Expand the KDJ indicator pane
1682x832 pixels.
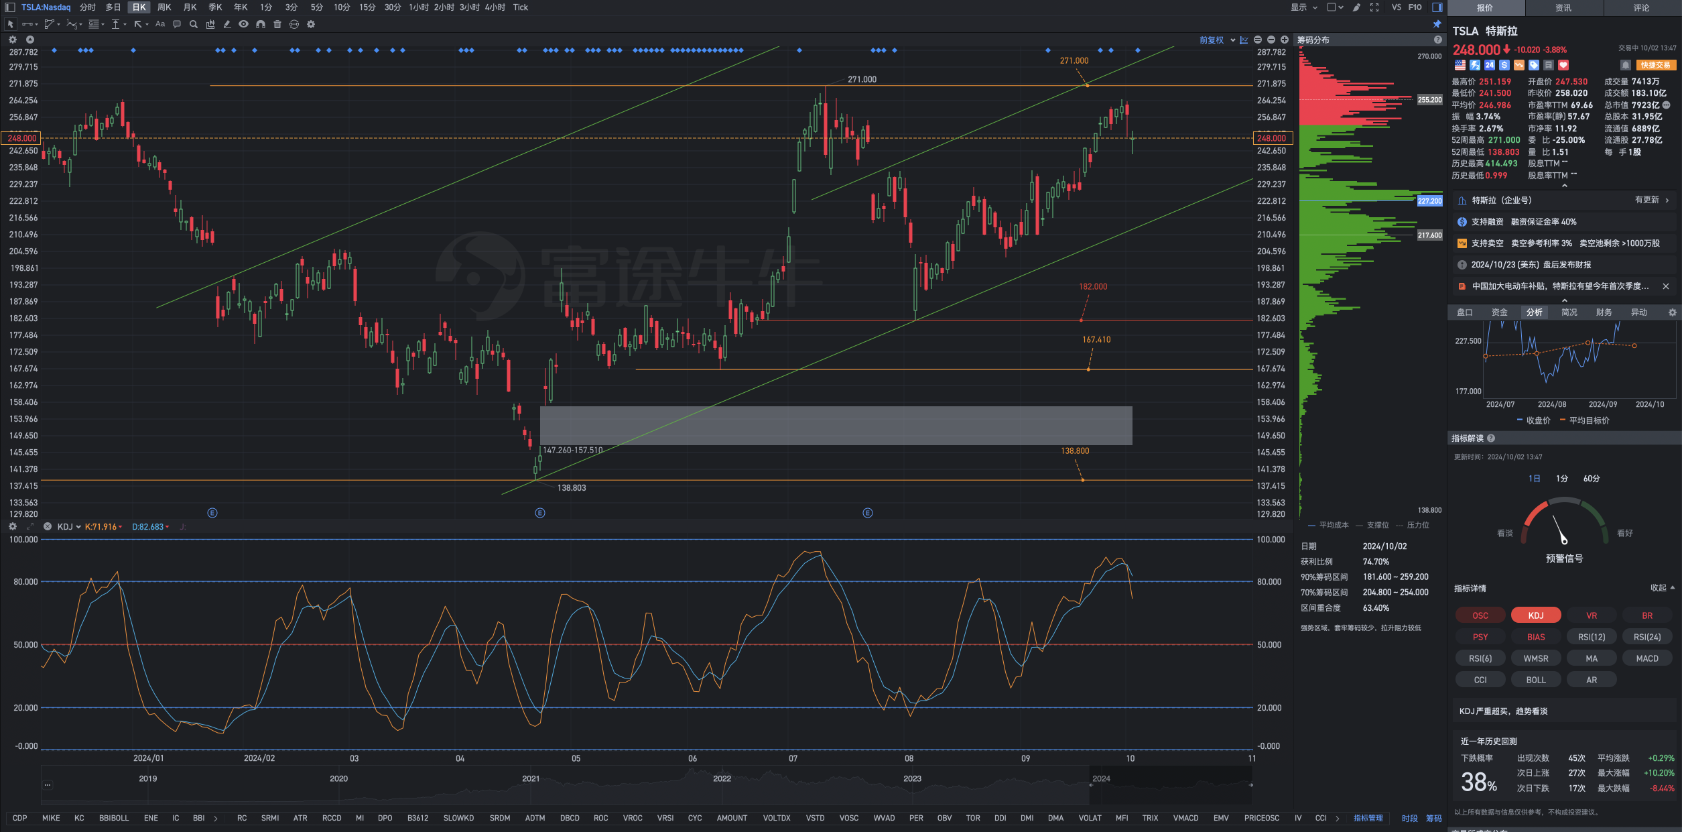point(30,526)
